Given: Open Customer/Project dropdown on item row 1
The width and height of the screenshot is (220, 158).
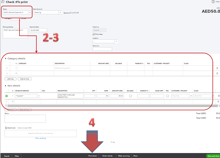Looking at the screenshot, I should click(191, 96).
